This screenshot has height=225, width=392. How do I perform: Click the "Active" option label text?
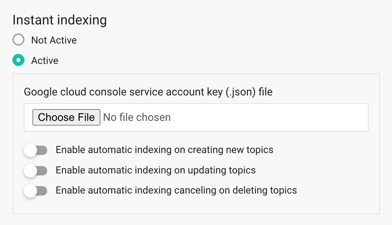pyautogui.click(x=45, y=61)
